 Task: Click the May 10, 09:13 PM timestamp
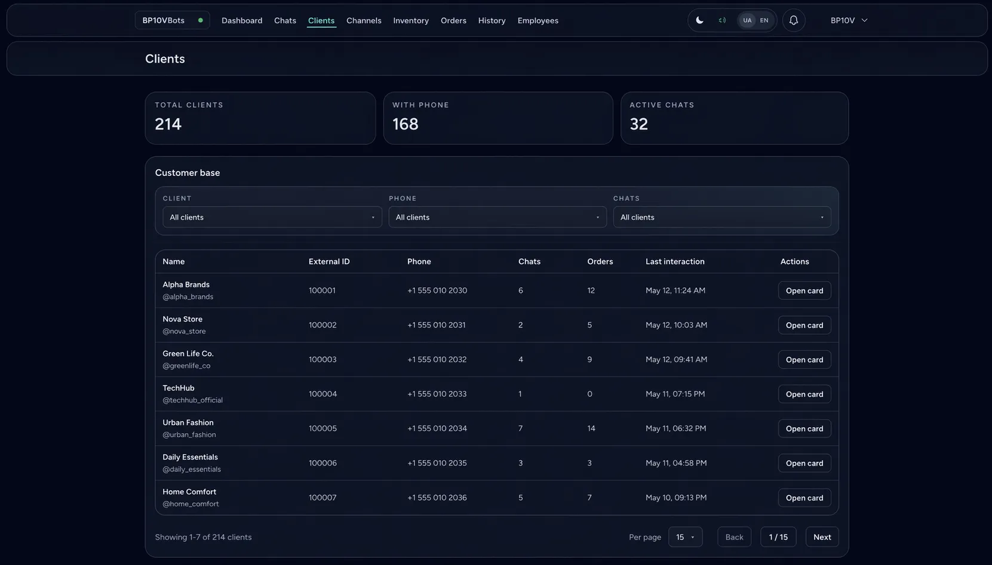tap(676, 498)
